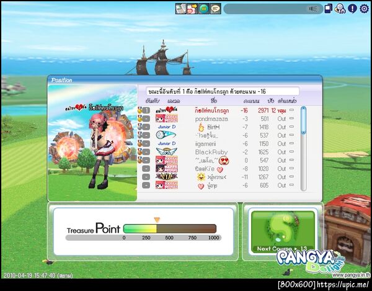Click small button at end of BirtH row

click(x=291, y=127)
